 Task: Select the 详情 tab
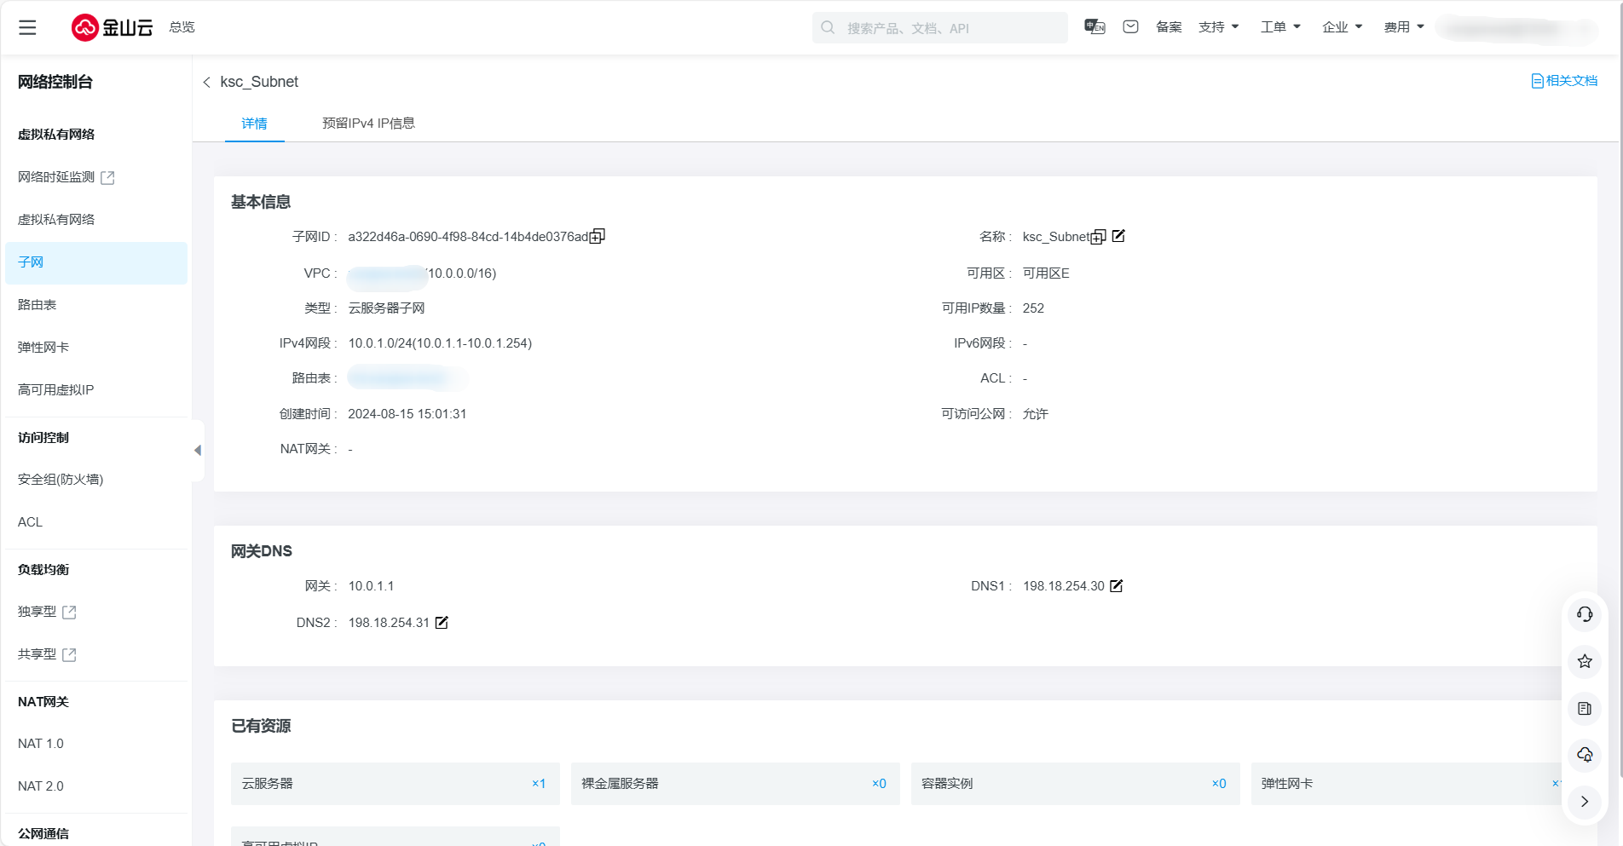tap(254, 124)
